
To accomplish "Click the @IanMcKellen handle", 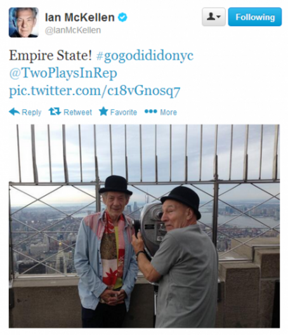I will (x=73, y=30).
